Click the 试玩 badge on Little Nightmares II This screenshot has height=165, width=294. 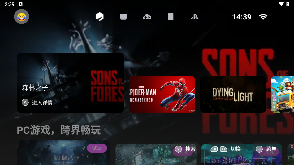coord(97,148)
